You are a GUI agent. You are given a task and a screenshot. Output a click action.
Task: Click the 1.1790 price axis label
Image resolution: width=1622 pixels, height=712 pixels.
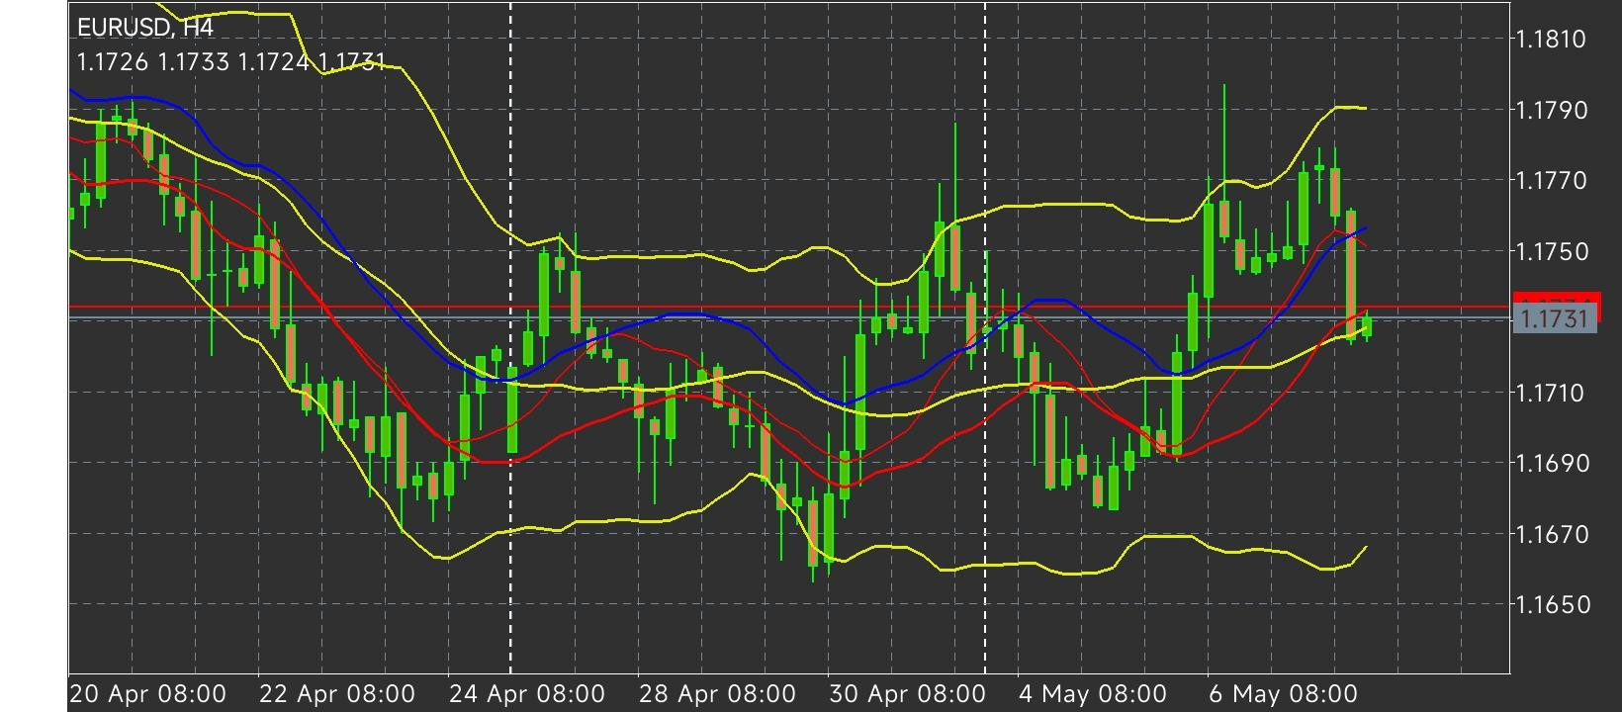pos(1551,110)
